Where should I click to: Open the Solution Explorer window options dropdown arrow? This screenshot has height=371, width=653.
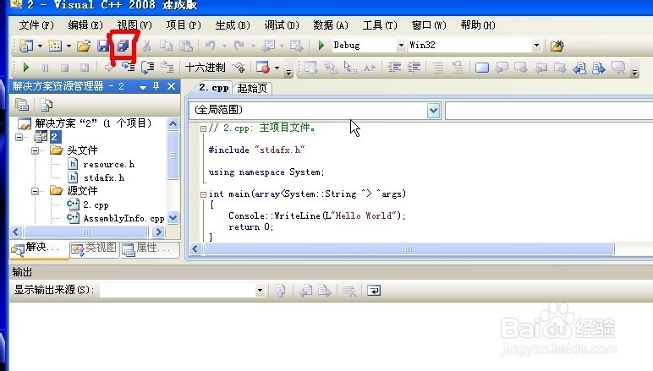(x=143, y=87)
